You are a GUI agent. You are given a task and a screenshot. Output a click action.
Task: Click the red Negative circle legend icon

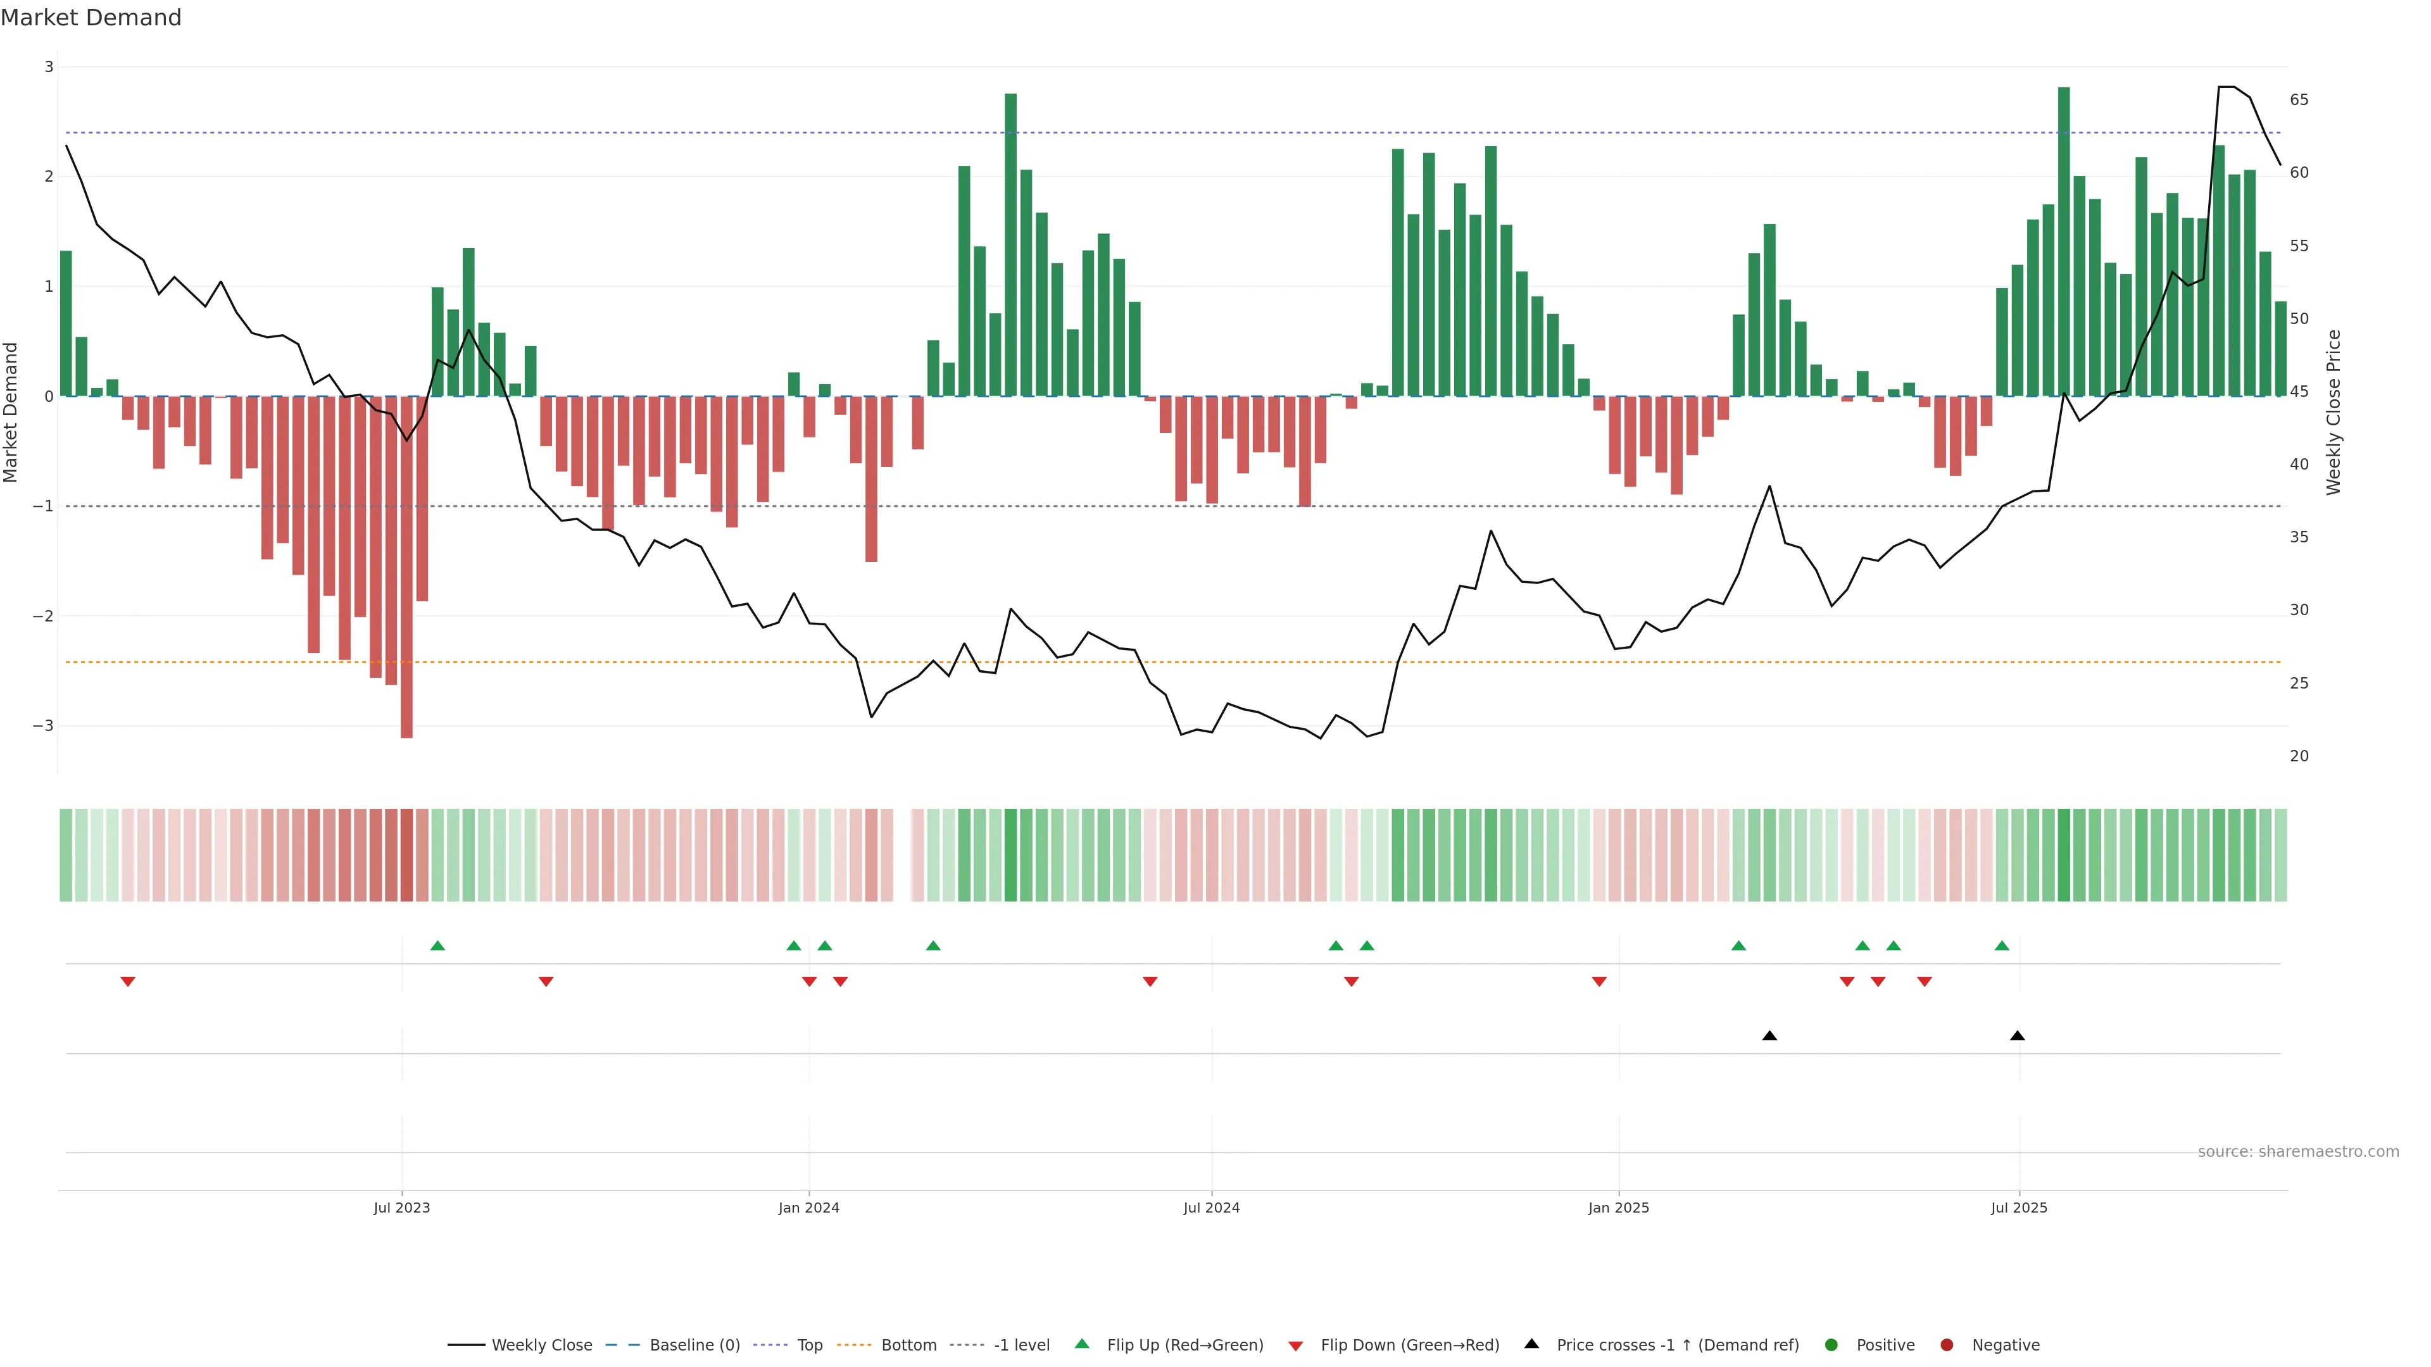pos(1947,1345)
